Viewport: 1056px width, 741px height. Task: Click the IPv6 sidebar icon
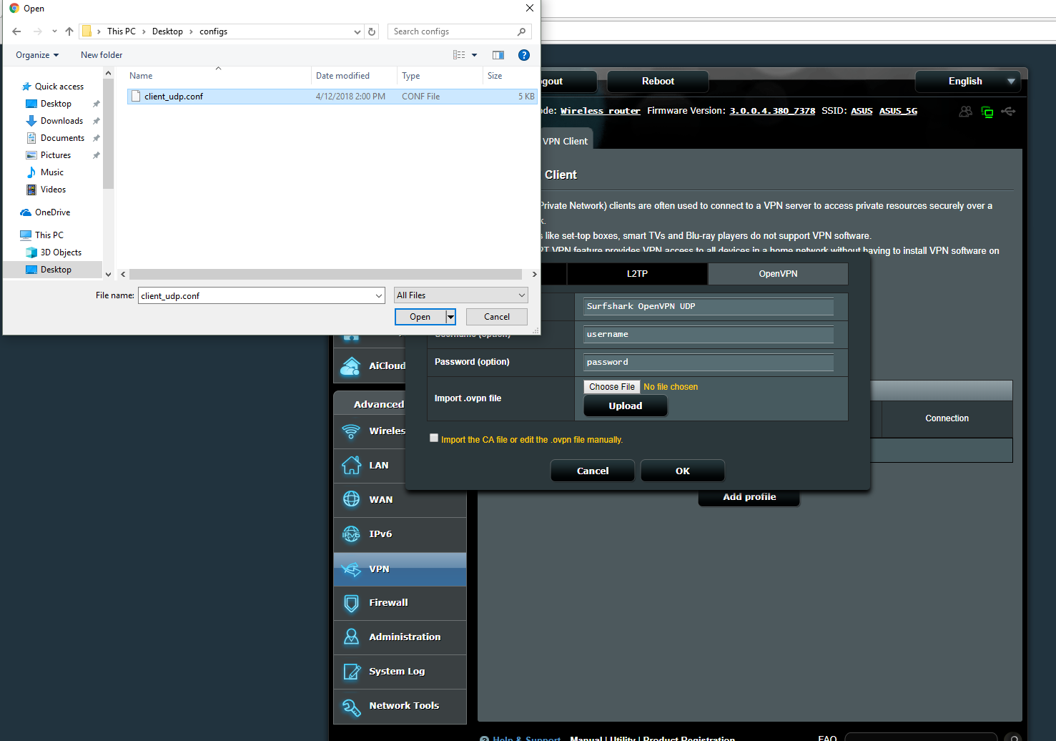351,534
